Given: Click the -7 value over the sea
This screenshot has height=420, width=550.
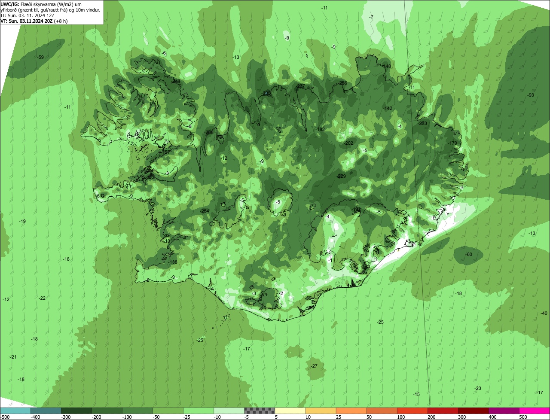Looking at the screenshot, I should tap(371, 17).
